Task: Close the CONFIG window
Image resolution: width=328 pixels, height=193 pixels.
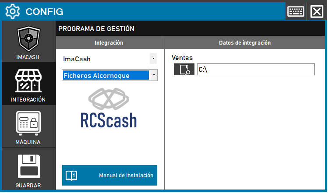Action: coord(316,11)
